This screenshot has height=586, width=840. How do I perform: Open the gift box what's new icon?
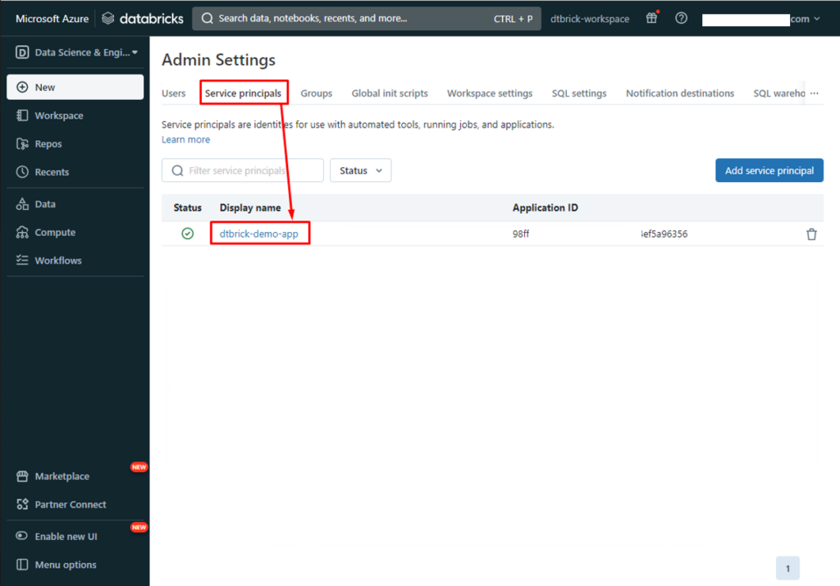[651, 18]
